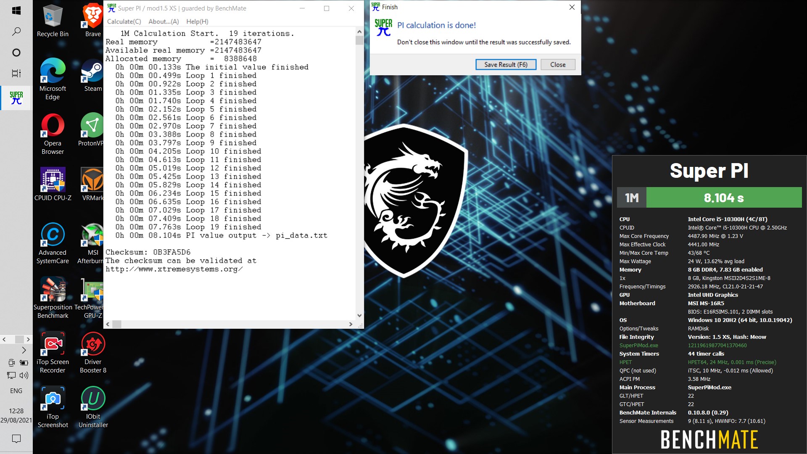The height and width of the screenshot is (454, 807).
Task: Click the BenchMate logo text
Action: 709,440
